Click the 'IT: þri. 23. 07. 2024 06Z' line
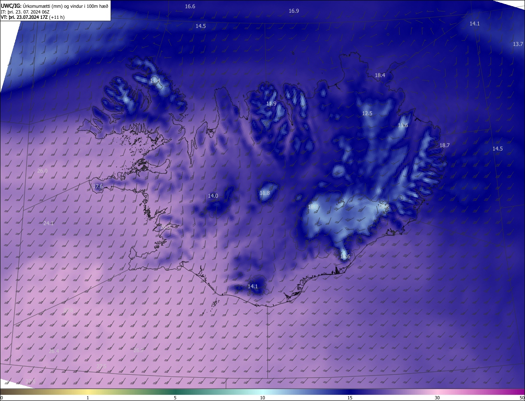Image resolution: width=525 pixels, height=401 pixels. pyautogui.click(x=25, y=12)
